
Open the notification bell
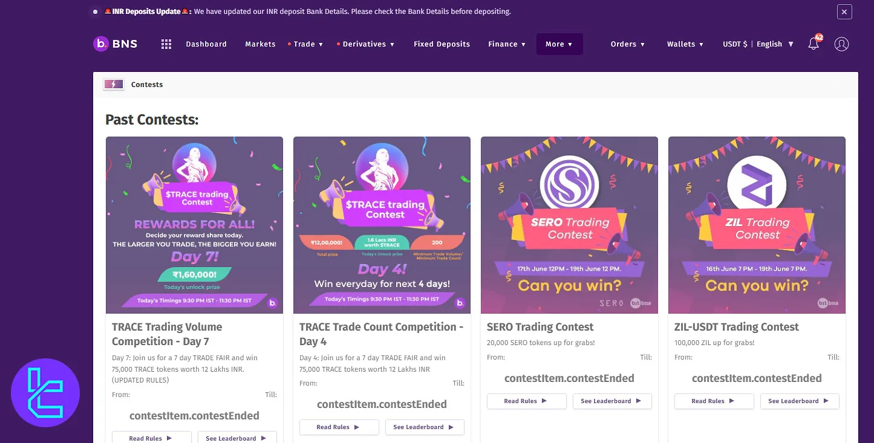813,44
